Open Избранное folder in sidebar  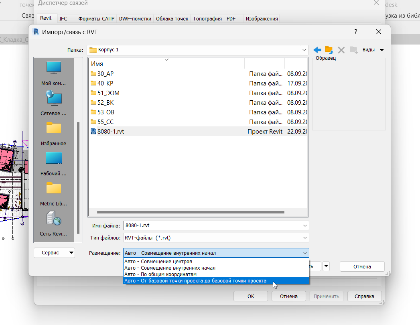pyautogui.click(x=54, y=134)
